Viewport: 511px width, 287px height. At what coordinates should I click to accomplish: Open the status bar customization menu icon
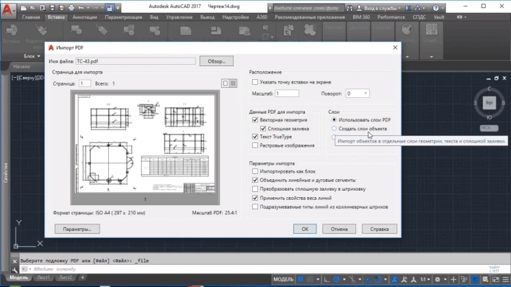pyautogui.click(x=506, y=279)
